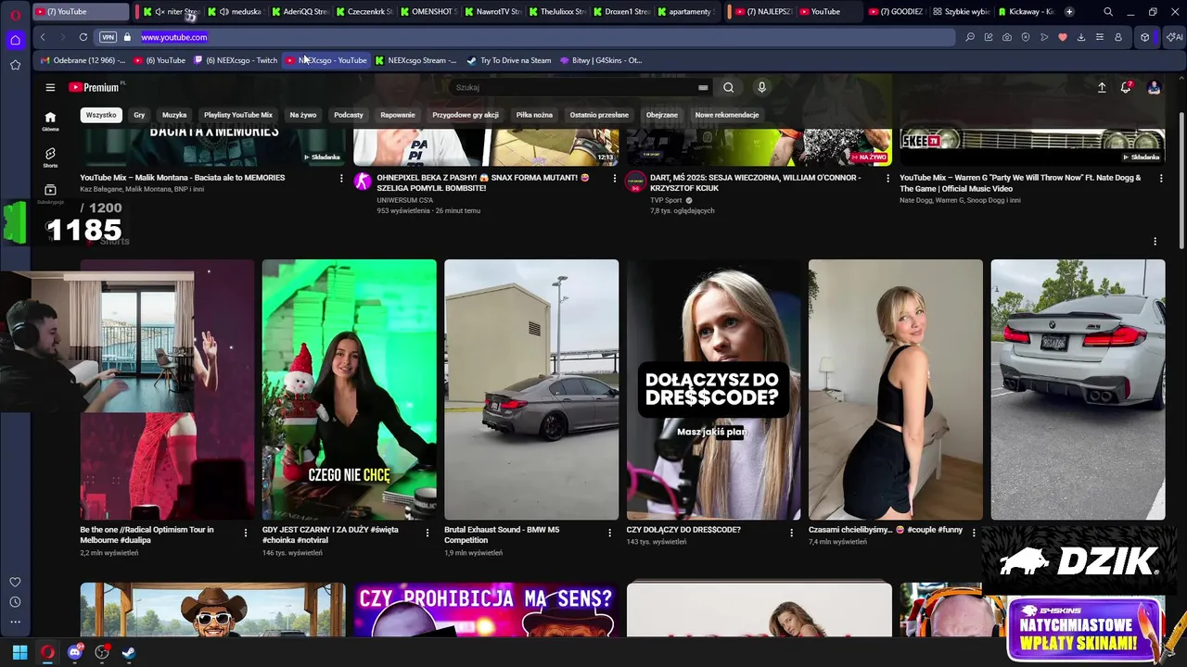Open options for CZY DOŁĄCZY DO DRE$$CODE short
The image size is (1187, 667).
(x=791, y=533)
